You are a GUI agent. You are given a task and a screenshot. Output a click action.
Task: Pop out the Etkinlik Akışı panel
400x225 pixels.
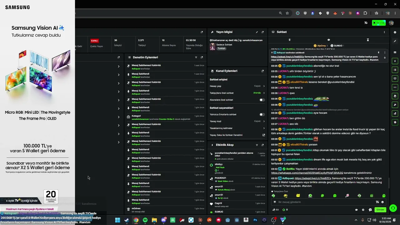(x=262, y=145)
